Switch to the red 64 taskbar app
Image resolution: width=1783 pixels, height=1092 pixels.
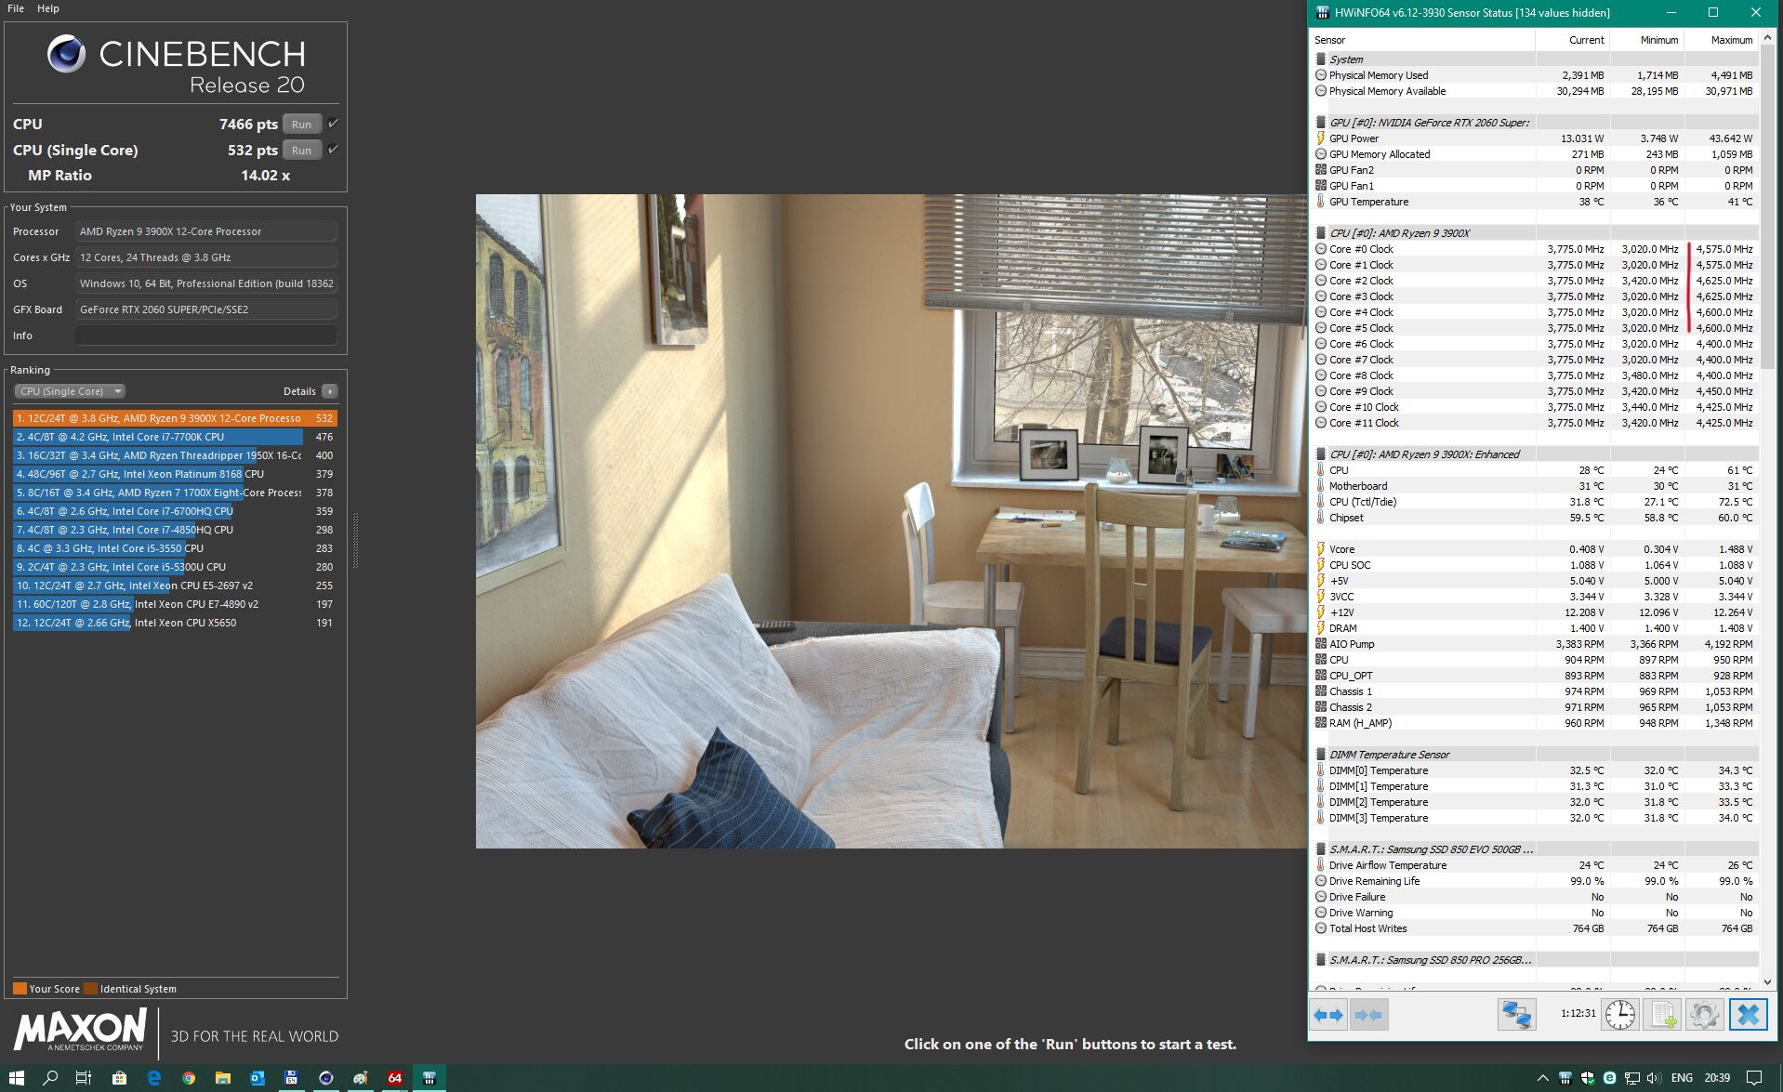[x=395, y=1078]
